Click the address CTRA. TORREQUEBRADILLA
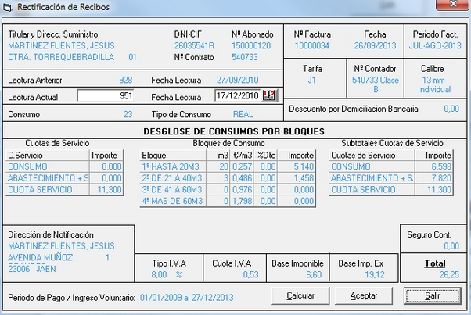The height and width of the screenshot is (315, 471). (x=61, y=57)
